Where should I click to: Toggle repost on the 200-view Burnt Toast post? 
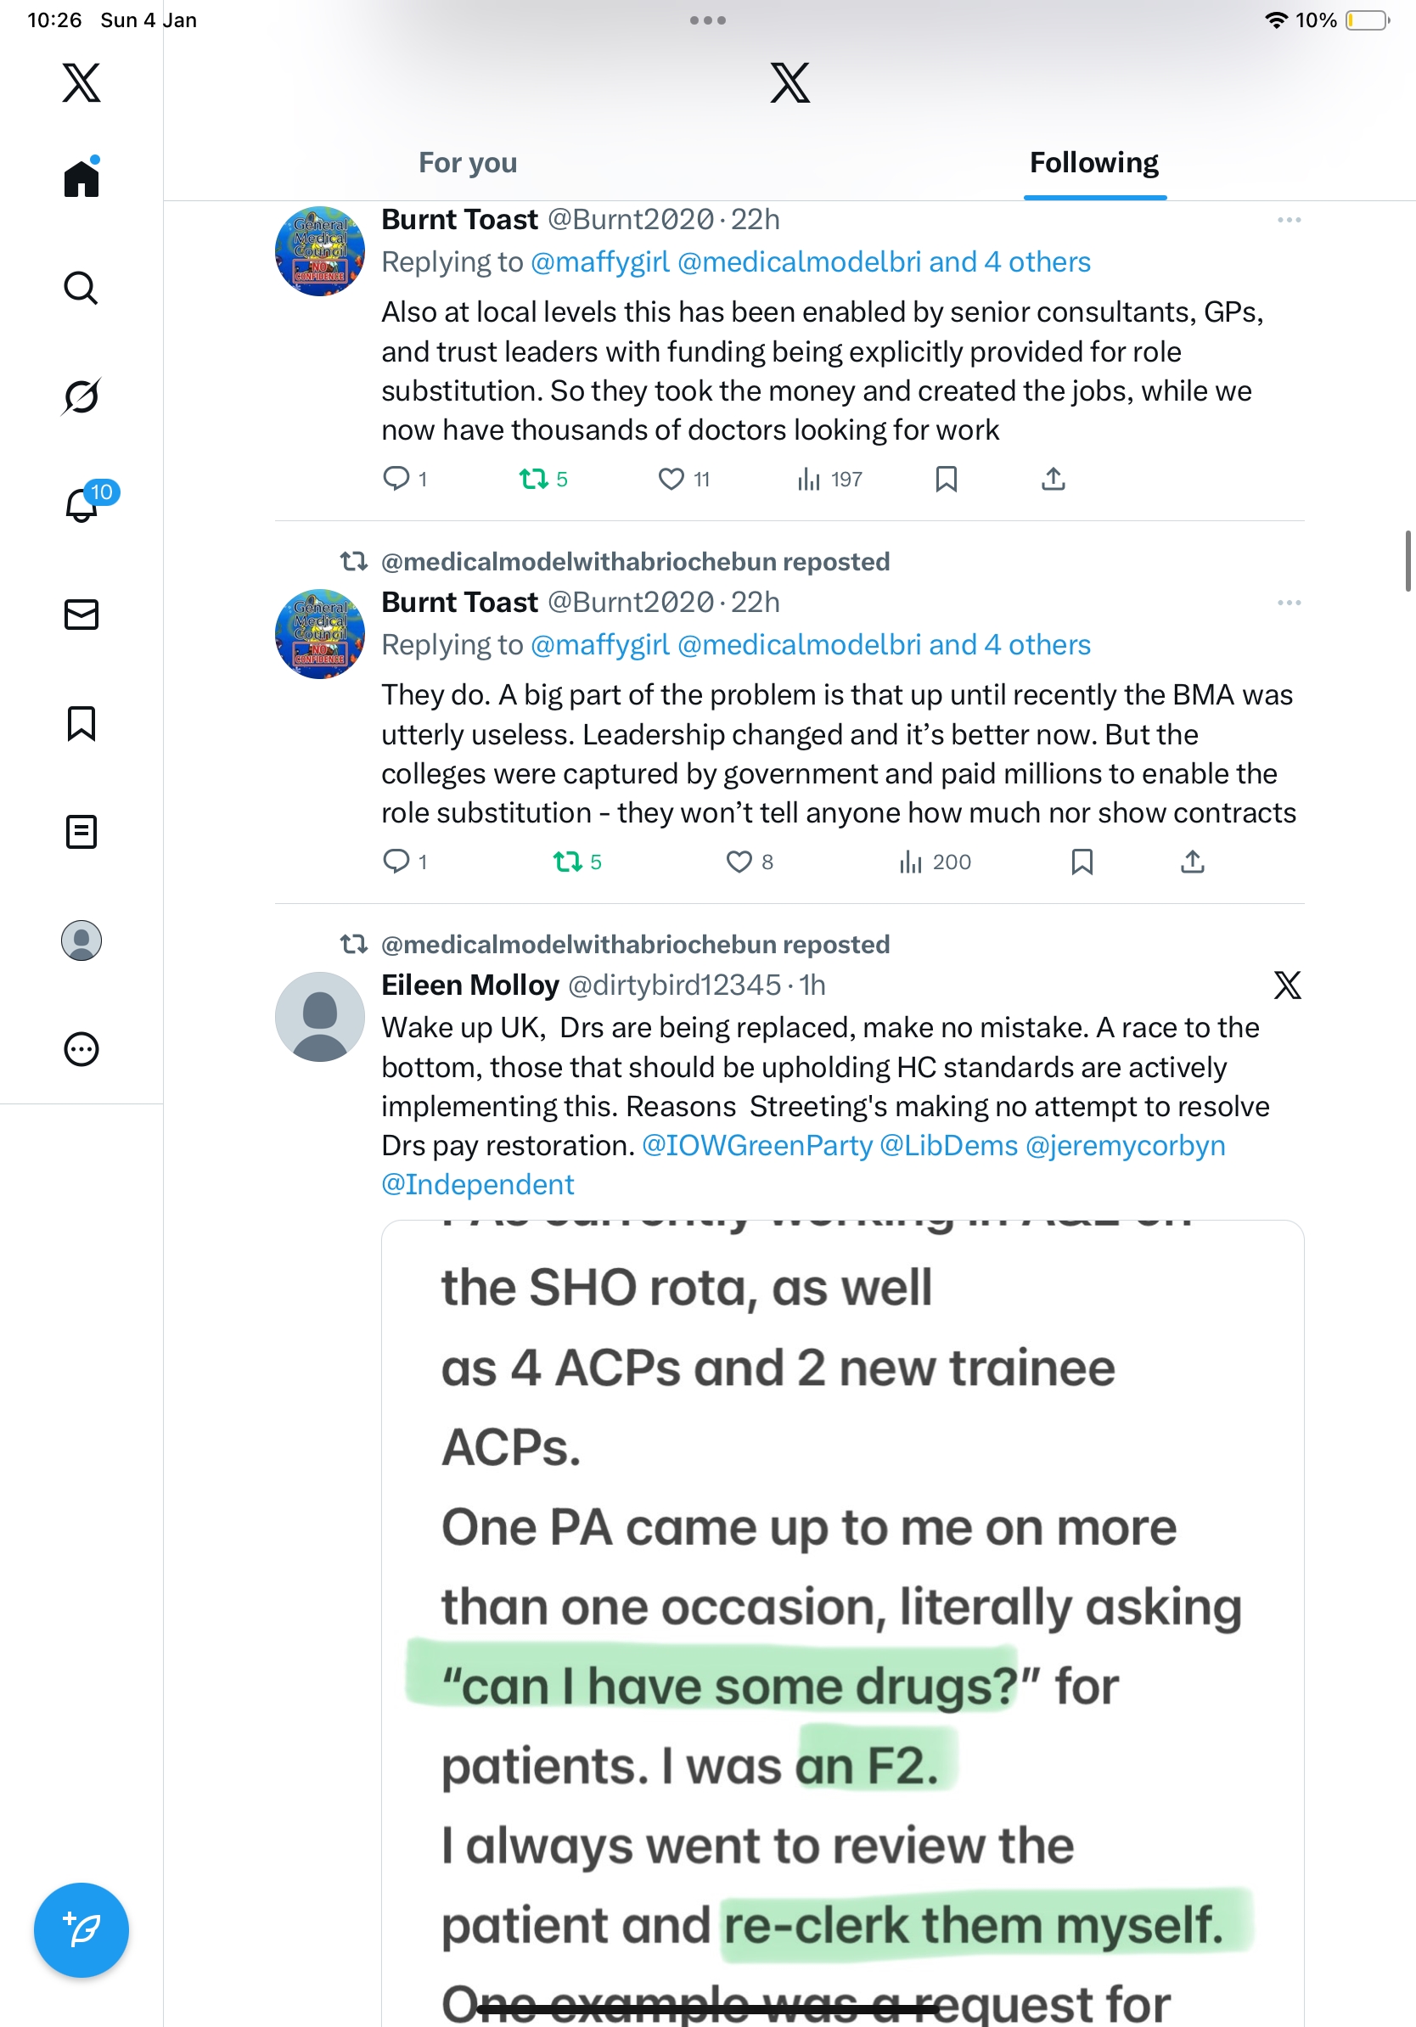point(567,862)
